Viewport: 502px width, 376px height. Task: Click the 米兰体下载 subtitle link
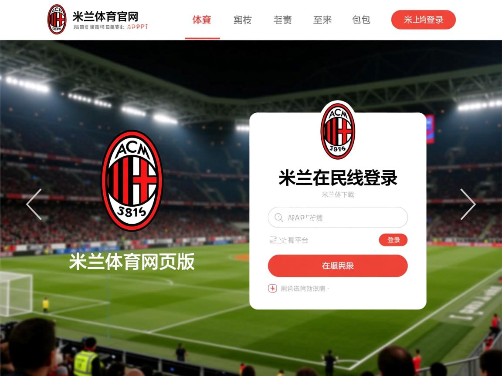tap(338, 195)
